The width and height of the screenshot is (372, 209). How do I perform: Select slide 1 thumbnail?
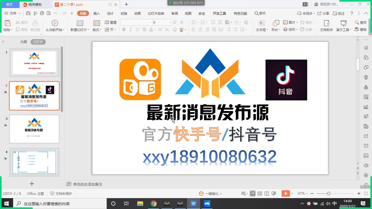point(34,63)
